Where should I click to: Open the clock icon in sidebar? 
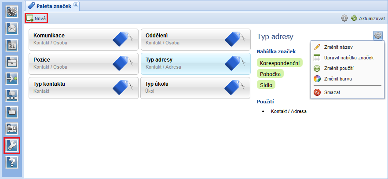(x=11, y=11)
